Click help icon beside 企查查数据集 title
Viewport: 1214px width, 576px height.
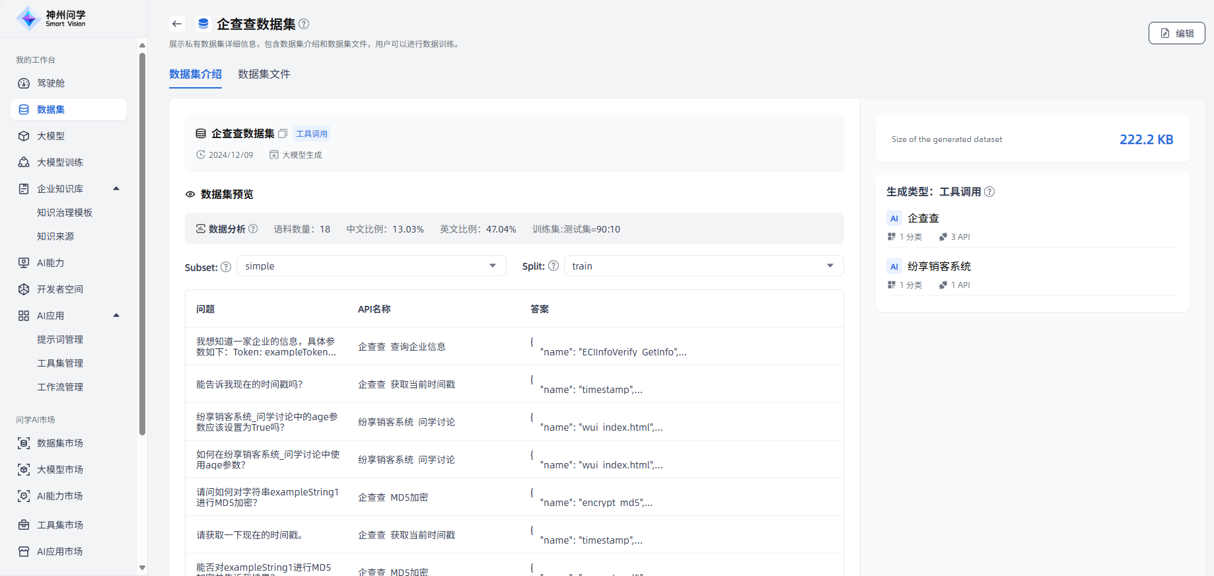[304, 24]
